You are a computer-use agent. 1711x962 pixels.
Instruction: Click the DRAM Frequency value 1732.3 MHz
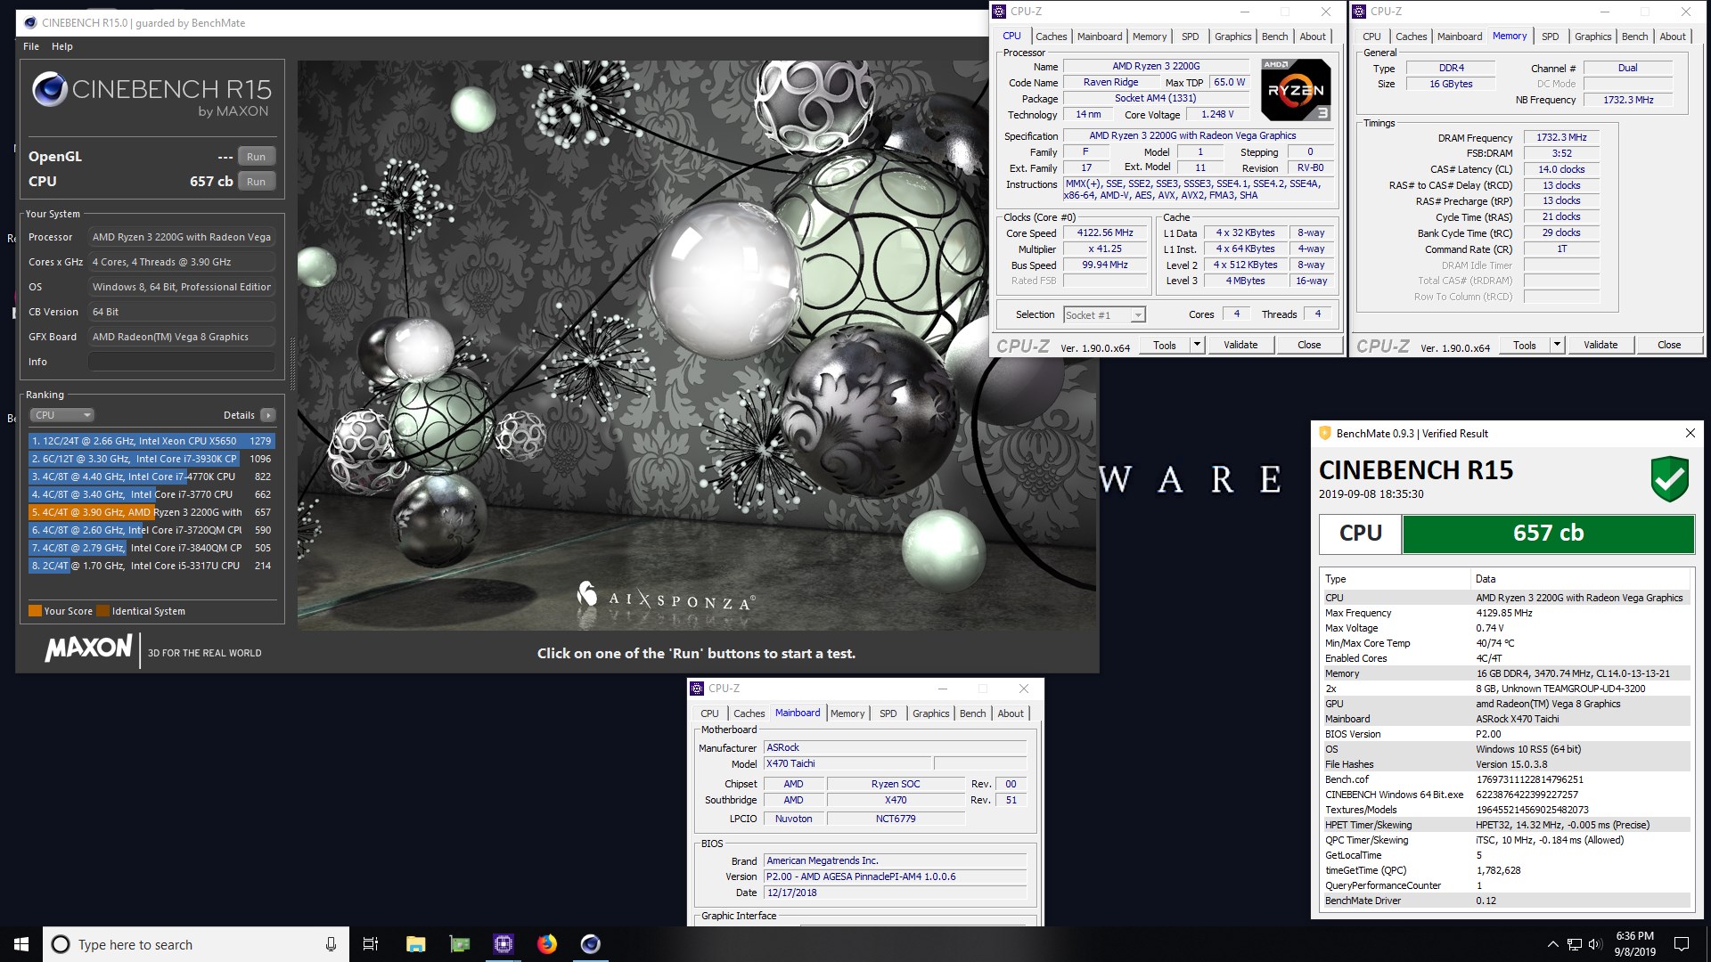[1561, 137]
